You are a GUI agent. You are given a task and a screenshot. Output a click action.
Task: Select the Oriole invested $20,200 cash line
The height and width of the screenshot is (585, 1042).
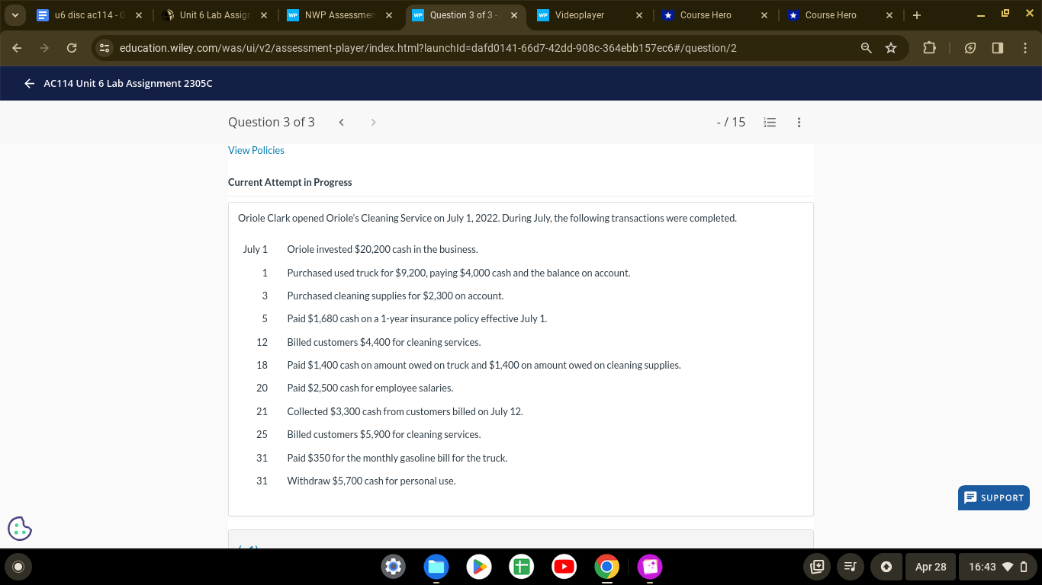tap(382, 249)
